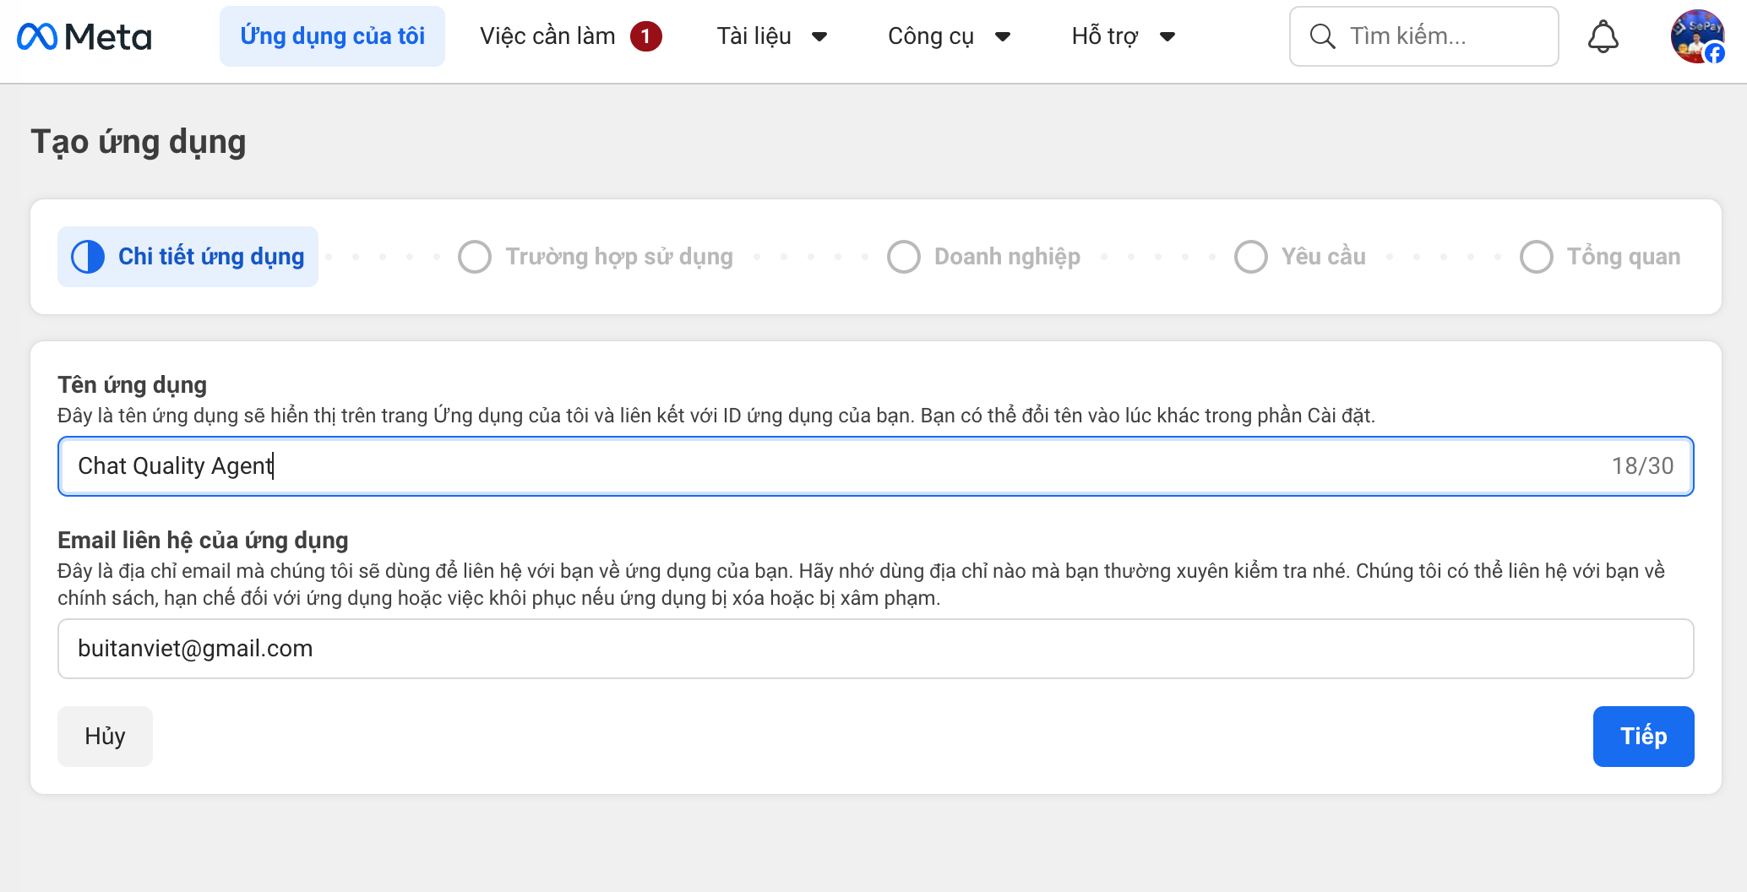Open the notifications bell
This screenshot has width=1747, height=892.
tap(1603, 35)
